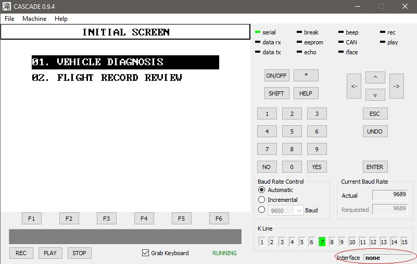Image resolution: width=417 pixels, height=264 pixels.
Task: Click keypad digit 2
Action: (x=292, y=114)
